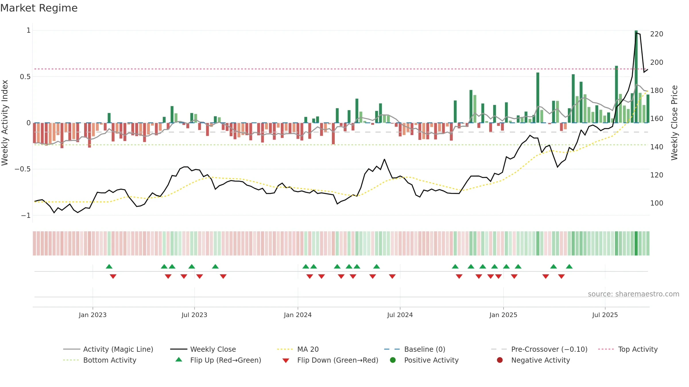Toggle the Pre-Crossover (−0.10) legend entry
The width and height of the screenshot is (689, 387).
[539, 349]
